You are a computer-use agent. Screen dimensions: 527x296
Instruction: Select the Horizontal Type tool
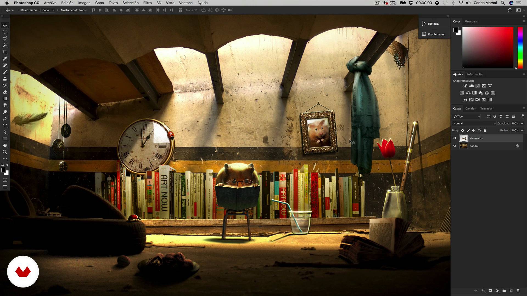pyautogui.click(x=5, y=126)
